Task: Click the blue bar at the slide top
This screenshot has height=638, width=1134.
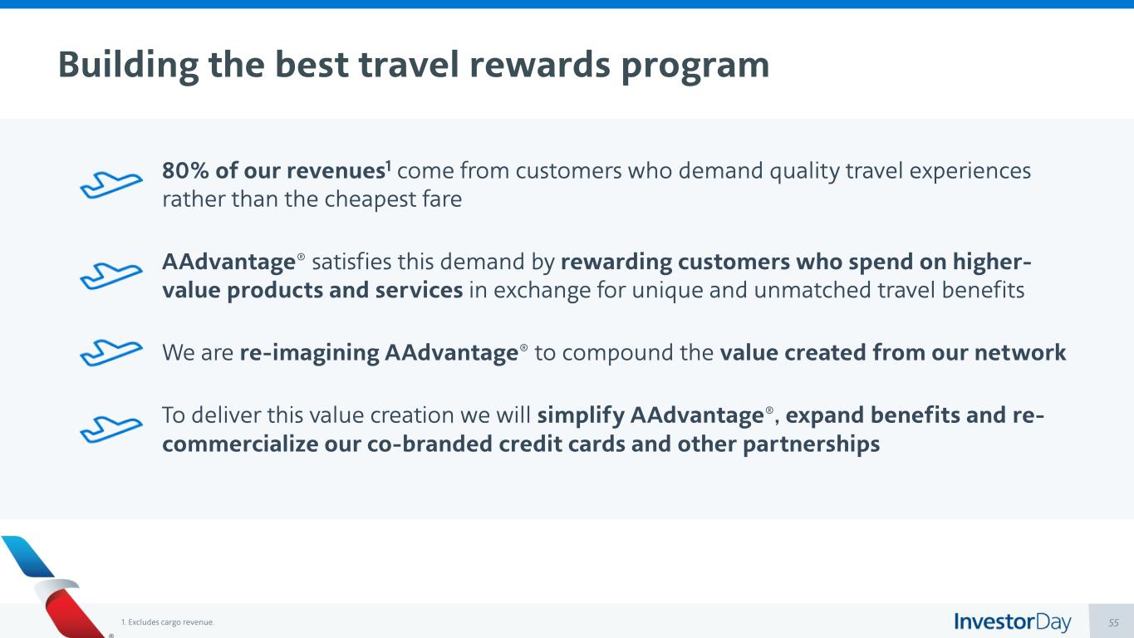Action: (567, 4)
